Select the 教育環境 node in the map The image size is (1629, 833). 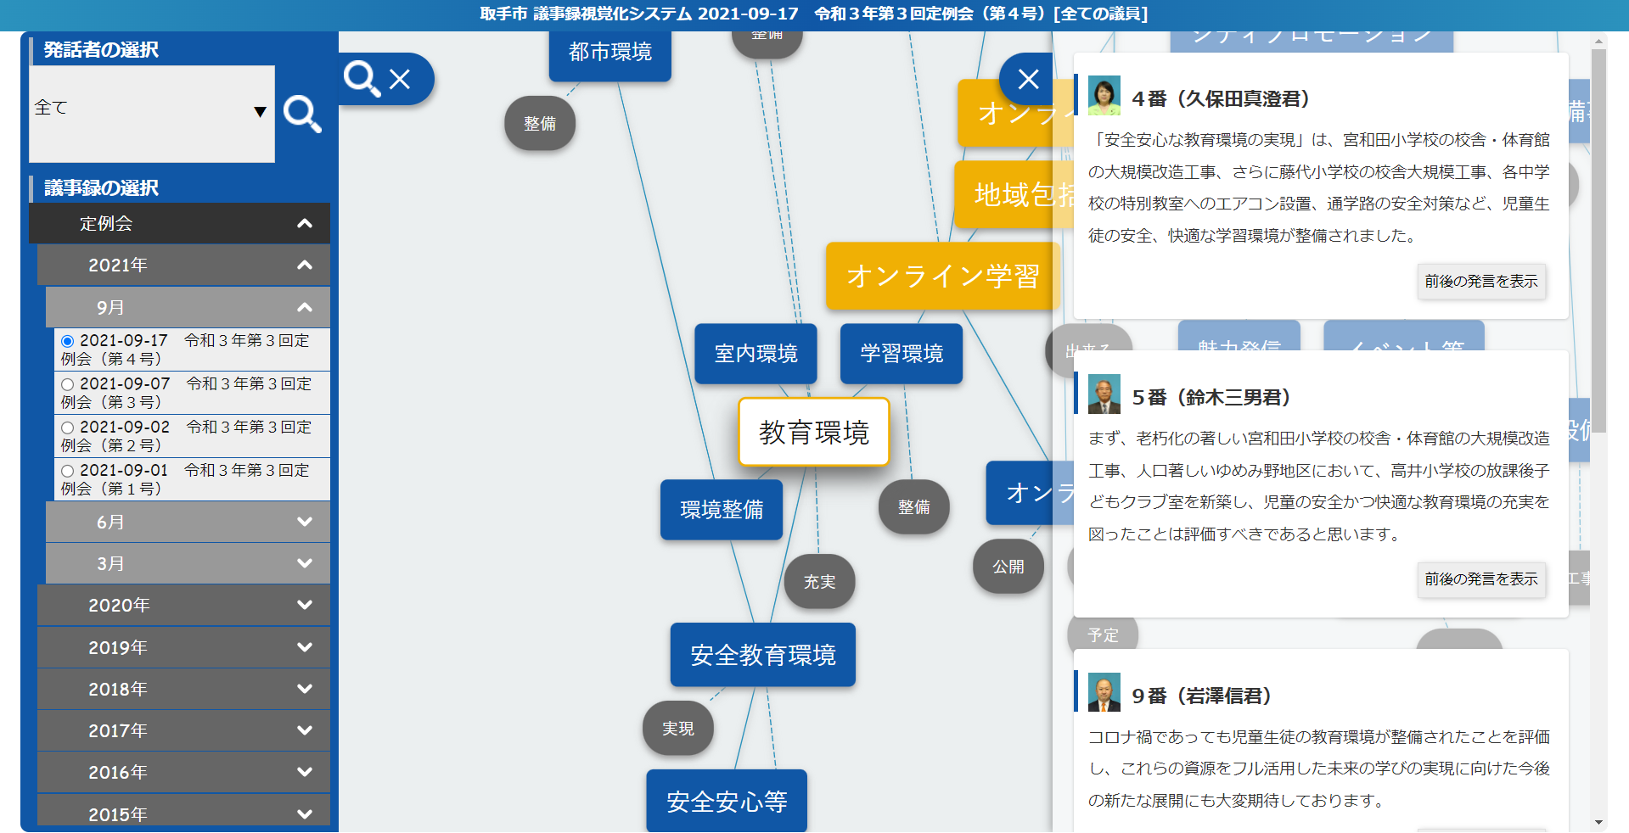[813, 433]
